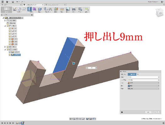
Task: Toggle lightbulb visibility of the Sketches folder
Action: click(x=8, y=49)
